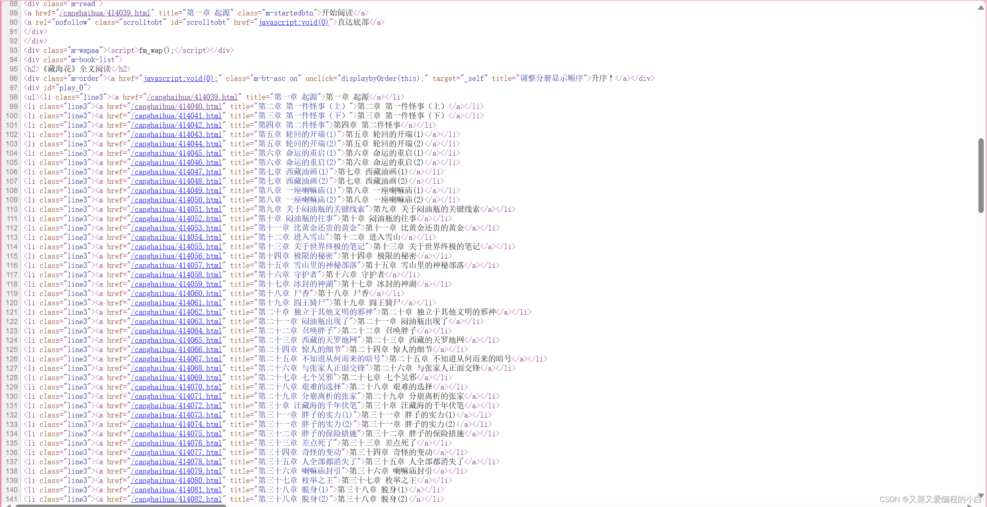Click the fm_wap() script text

pyautogui.click(x=156, y=50)
